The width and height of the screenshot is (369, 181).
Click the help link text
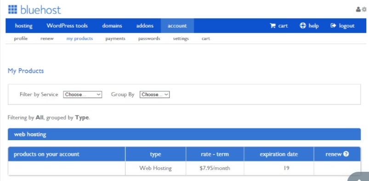pyautogui.click(x=313, y=26)
